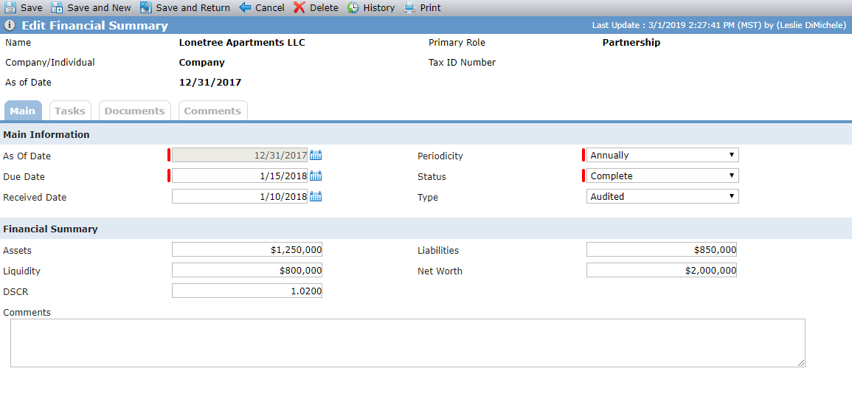The image size is (852, 416).
Task: Click the bold 12/31/2017 header date
Action: (x=210, y=83)
